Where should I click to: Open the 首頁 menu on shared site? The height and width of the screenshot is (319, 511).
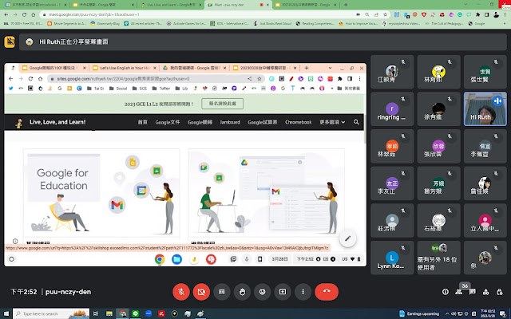[x=142, y=122]
